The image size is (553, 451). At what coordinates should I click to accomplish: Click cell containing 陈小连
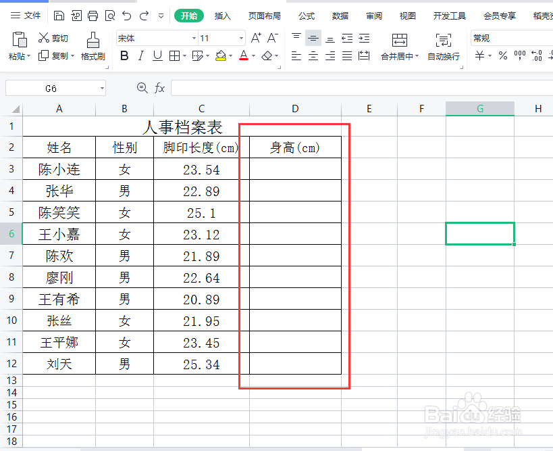click(x=59, y=169)
